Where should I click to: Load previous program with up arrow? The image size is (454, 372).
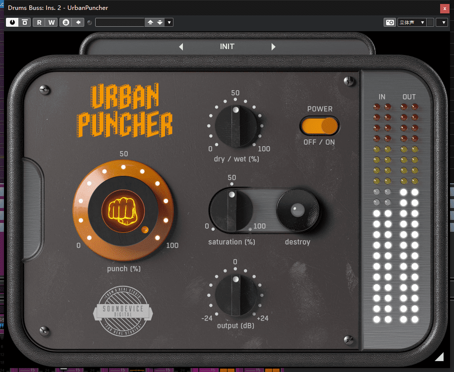tap(150, 22)
